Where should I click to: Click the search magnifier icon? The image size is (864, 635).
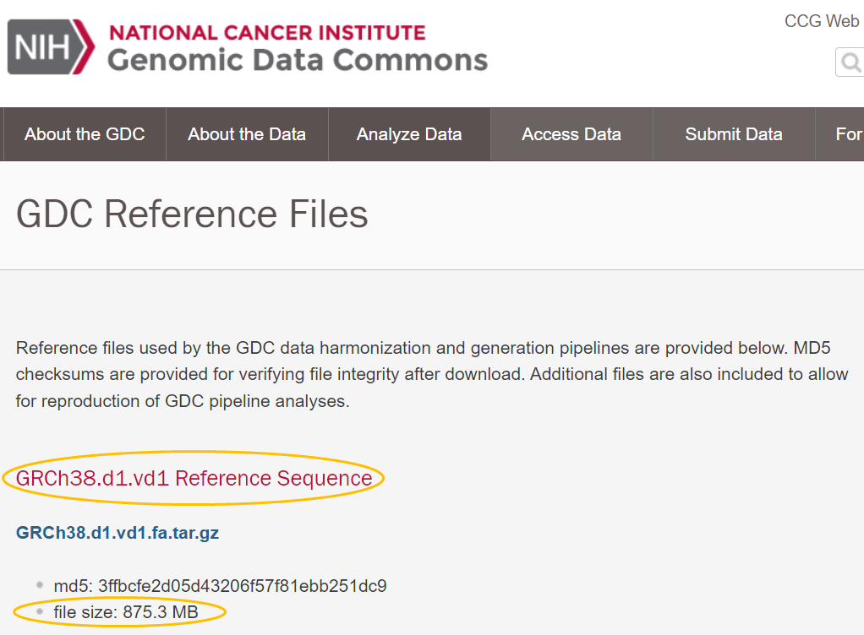click(851, 62)
